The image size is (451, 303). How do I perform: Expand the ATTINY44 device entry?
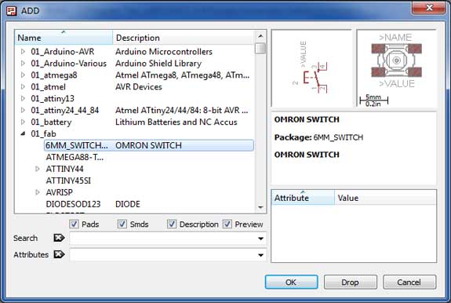[38, 169]
